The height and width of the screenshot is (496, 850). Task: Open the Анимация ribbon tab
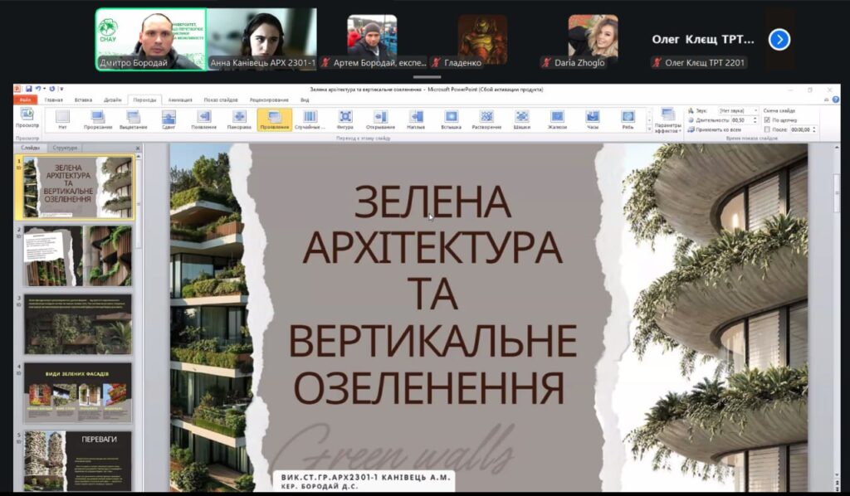tap(179, 100)
